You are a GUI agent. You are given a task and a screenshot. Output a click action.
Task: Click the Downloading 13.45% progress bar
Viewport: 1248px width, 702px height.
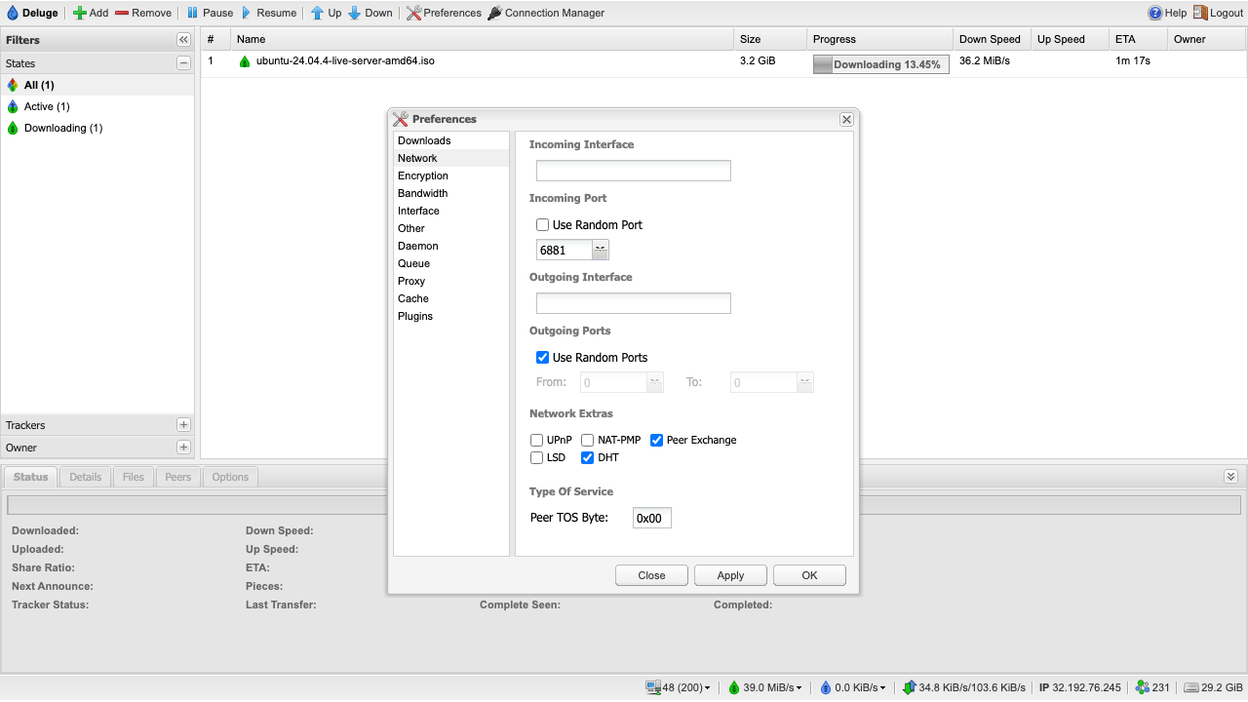[x=881, y=64]
